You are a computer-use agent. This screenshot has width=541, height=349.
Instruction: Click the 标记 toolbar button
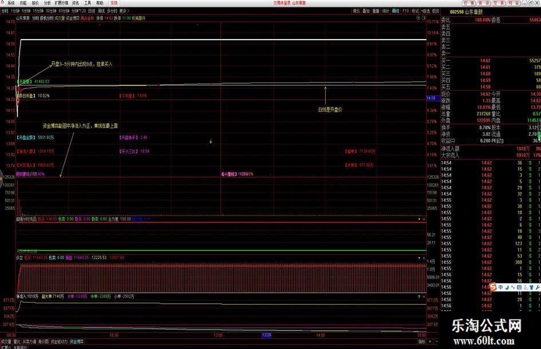[416, 11]
